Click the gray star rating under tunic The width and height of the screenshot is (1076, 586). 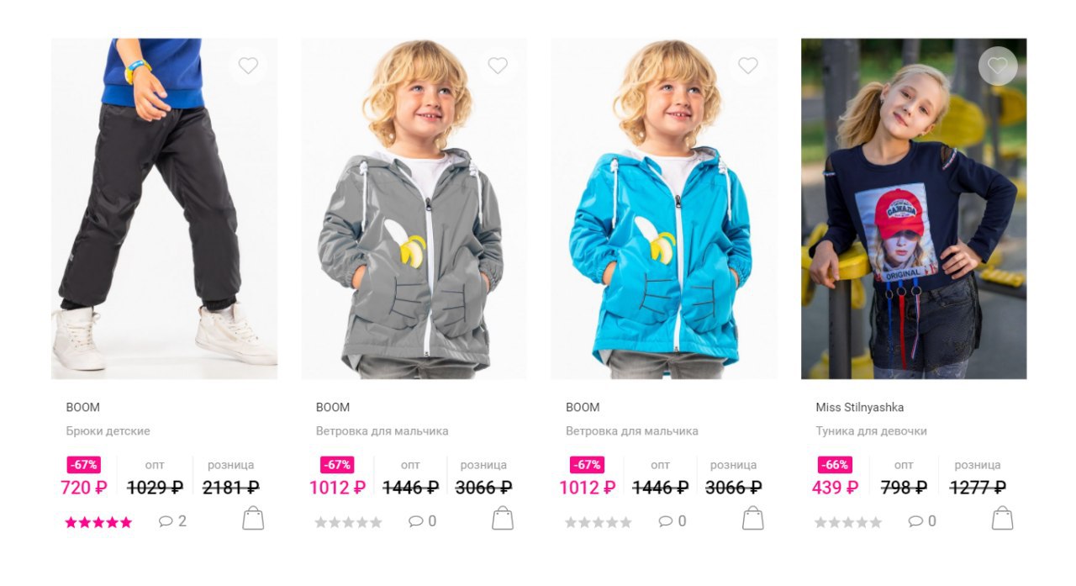pyautogui.click(x=848, y=522)
